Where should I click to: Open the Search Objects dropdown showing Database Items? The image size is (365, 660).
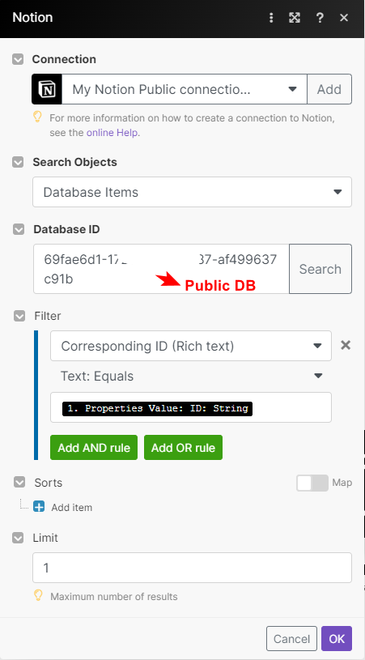[192, 192]
